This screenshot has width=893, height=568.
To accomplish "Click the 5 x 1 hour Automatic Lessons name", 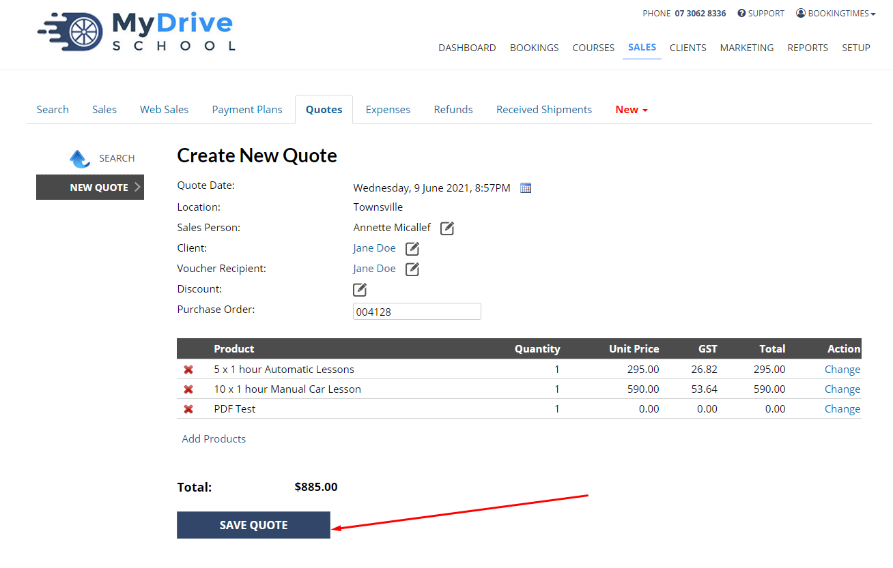I will 284,370.
